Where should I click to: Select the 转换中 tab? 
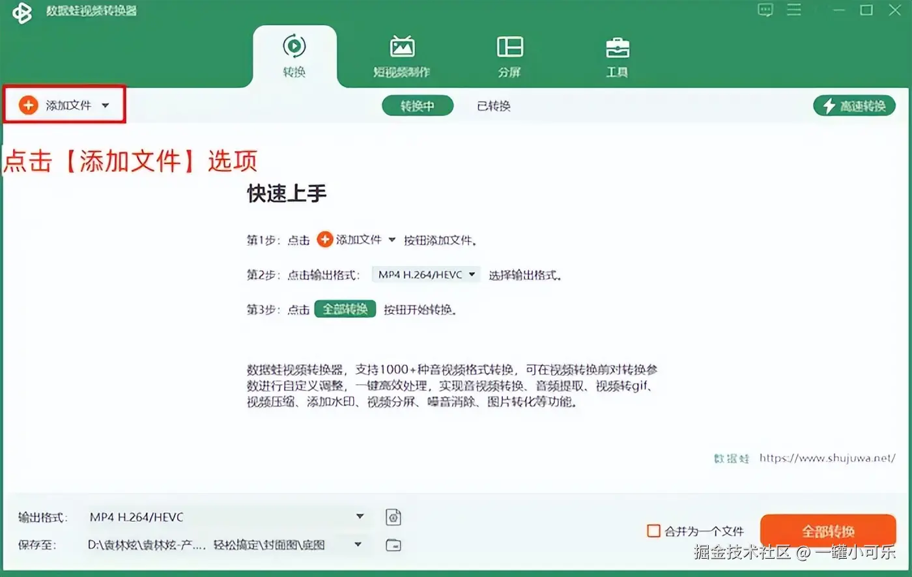tap(418, 106)
